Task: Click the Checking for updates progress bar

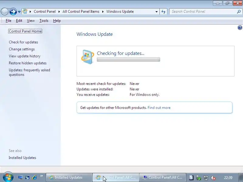Action: pyautogui.click(x=128, y=59)
